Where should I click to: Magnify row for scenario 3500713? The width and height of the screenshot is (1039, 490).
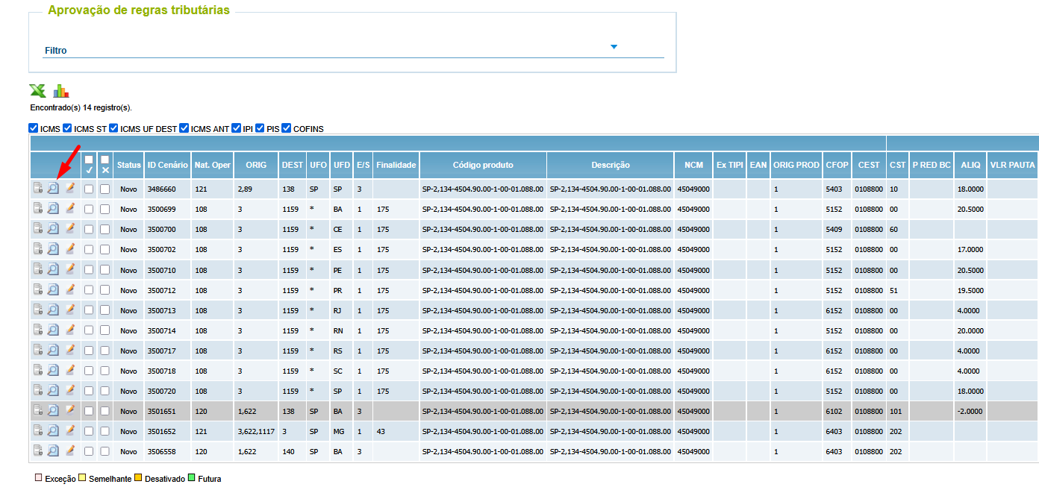coord(53,310)
